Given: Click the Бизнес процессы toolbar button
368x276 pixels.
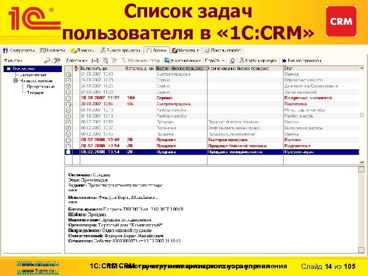Looking at the screenshot, I should (x=302, y=61).
